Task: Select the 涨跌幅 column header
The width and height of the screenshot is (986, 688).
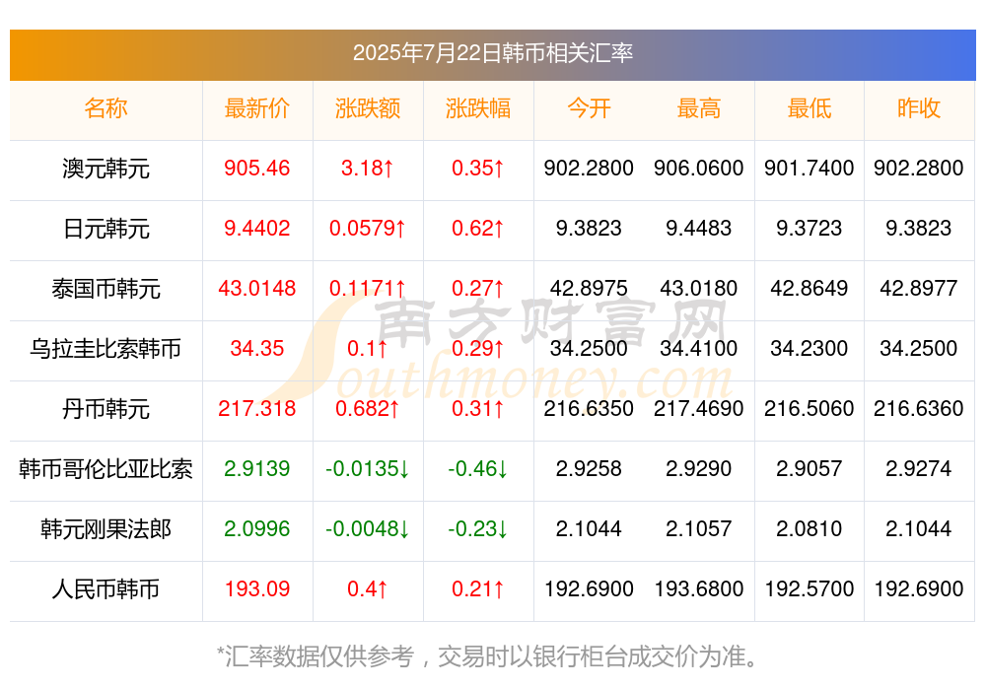Action: (x=478, y=108)
